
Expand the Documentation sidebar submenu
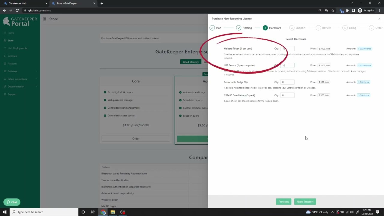click(20, 87)
